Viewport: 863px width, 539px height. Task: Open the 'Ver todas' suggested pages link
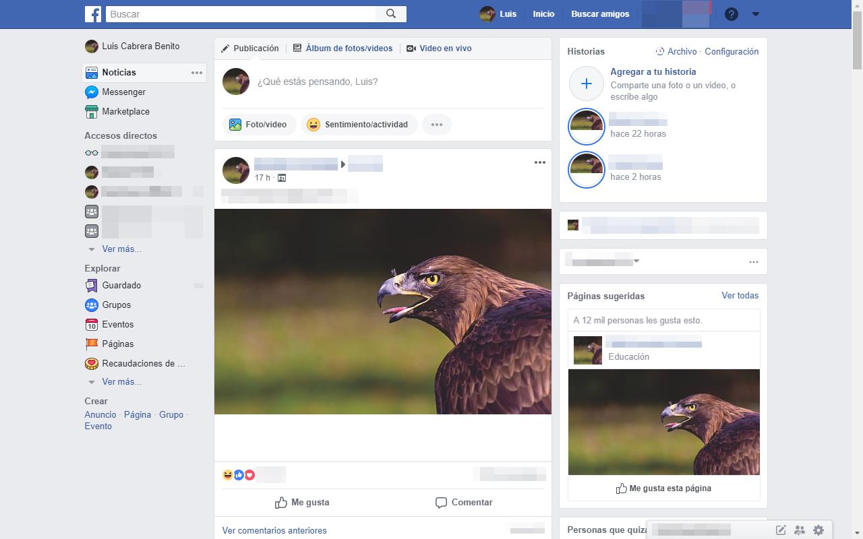pyautogui.click(x=740, y=296)
